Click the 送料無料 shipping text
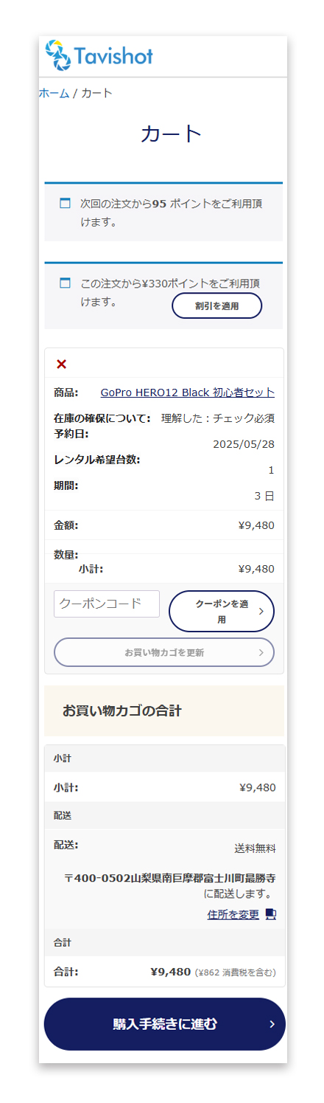324x1103 pixels. pyautogui.click(x=256, y=848)
